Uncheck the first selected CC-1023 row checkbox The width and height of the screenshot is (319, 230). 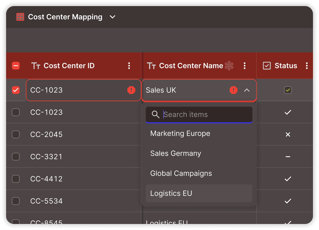pyautogui.click(x=16, y=90)
